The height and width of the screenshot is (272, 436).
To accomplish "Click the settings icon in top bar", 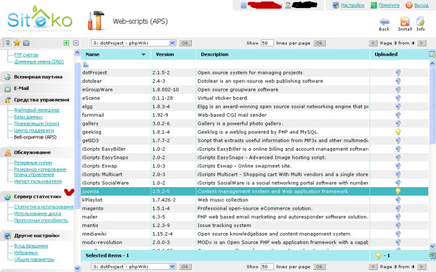I will 336,5.
